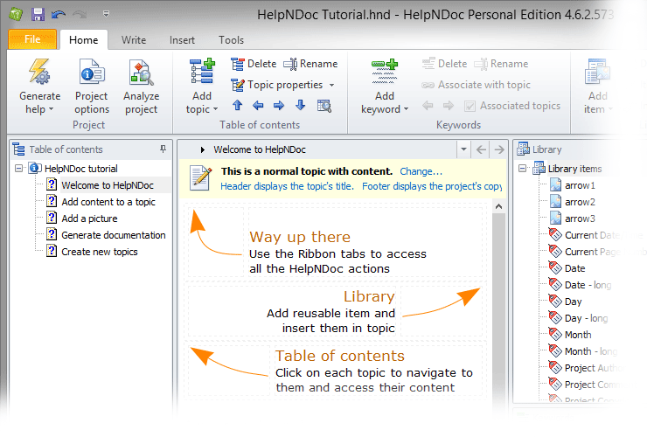
Task: Click the editor scrollbar up arrow
Action: click(498, 207)
